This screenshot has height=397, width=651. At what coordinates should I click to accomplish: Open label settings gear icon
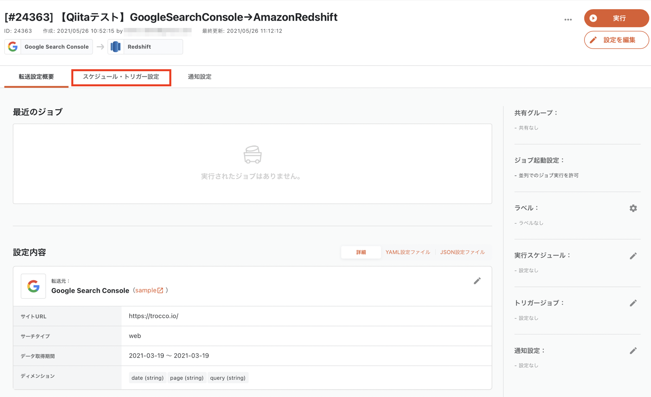coord(633,208)
